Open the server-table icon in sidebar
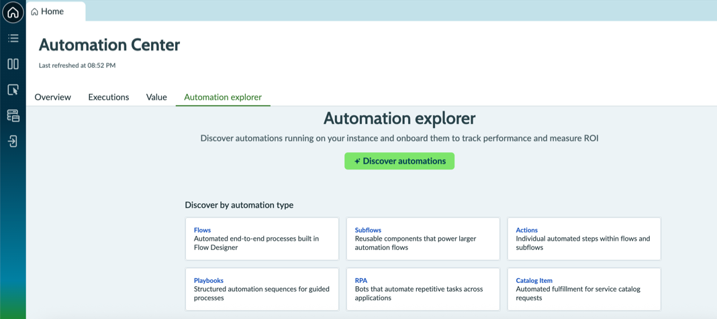The width and height of the screenshot is (717, 319). 13,116
